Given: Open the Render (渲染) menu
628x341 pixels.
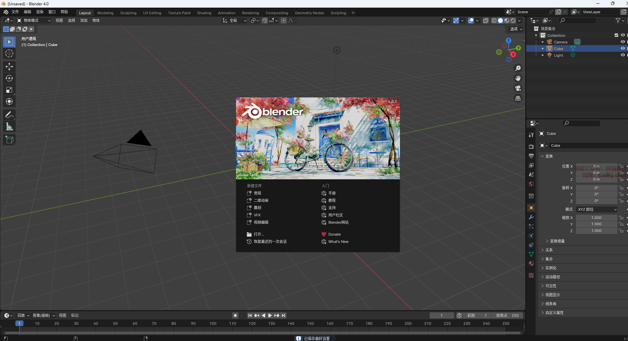Looking at the screenshot, I should 40,12.
